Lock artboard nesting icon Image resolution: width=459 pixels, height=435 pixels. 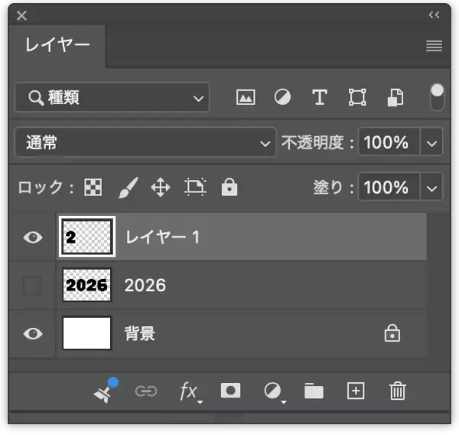195,187
